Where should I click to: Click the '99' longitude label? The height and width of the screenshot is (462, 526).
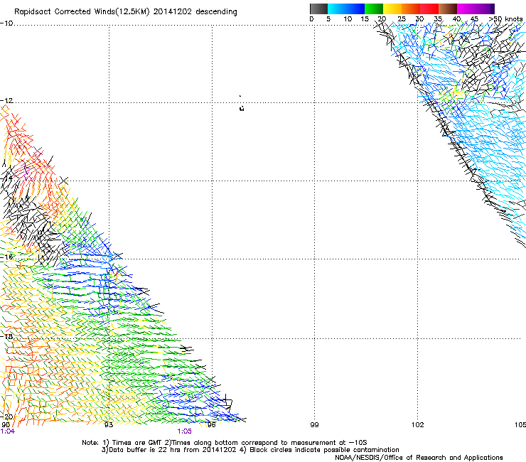pyautogui.click(x=314, y=425)
